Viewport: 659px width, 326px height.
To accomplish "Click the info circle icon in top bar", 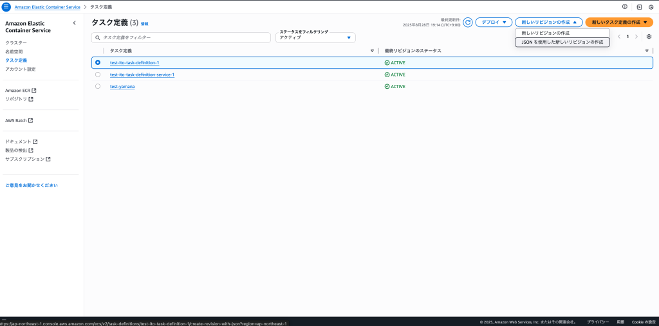I will 624,6.
